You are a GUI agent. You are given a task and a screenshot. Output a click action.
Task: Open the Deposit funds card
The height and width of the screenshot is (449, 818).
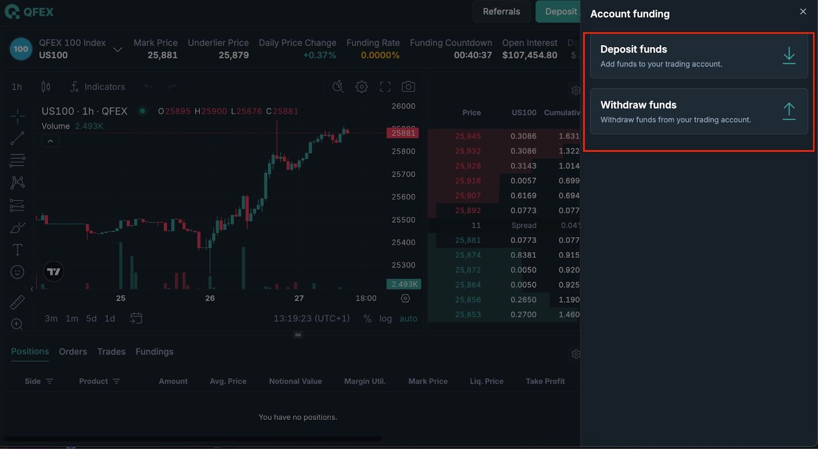coord(699,55)
